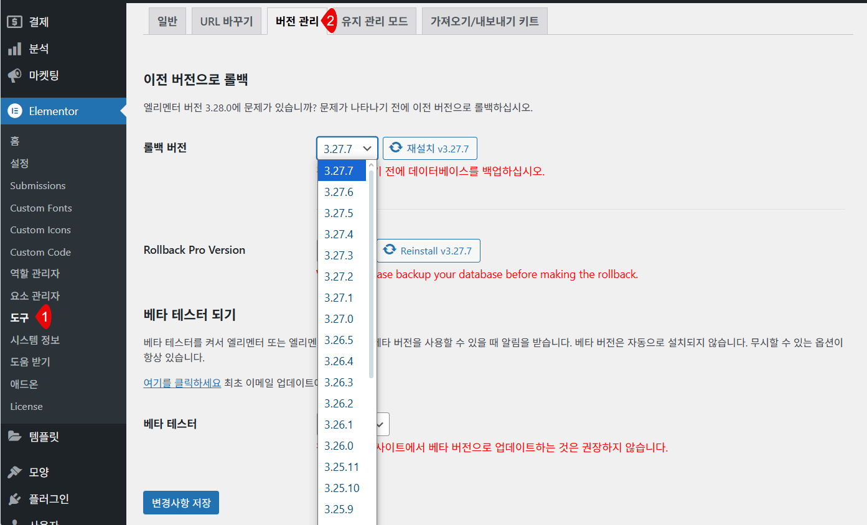
Task: Open License submenu
Action: coord(27,406)
